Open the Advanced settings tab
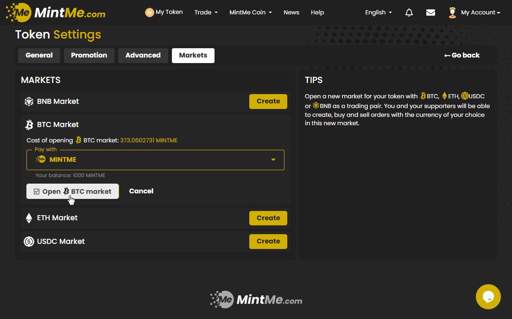The height and width of the screenshot is (319, 512). [x=143, y=55]
